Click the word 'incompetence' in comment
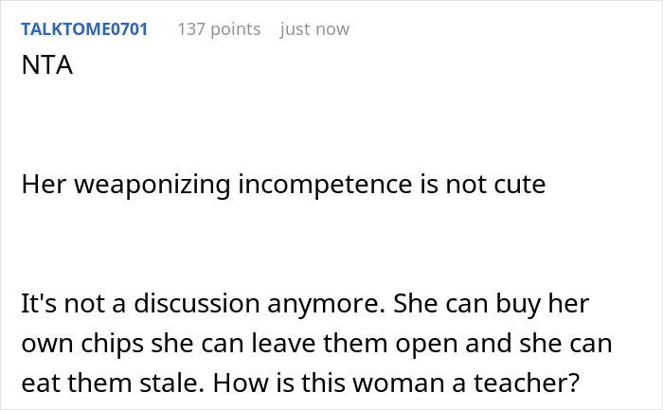This screenshot has width=663, height=410. pos(330,185)
